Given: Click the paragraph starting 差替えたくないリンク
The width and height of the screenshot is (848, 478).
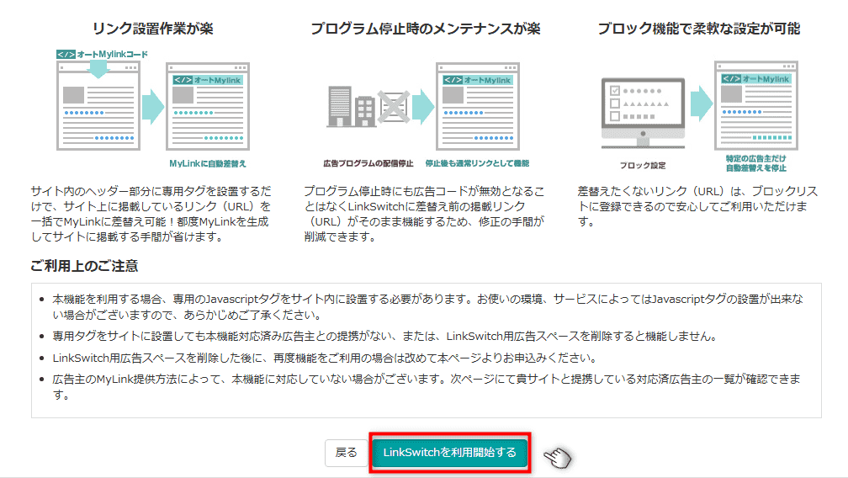Looking at the screenshot, I should click(x=697, y=206).
